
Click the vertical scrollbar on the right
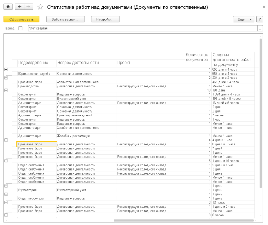coord(260,113)
